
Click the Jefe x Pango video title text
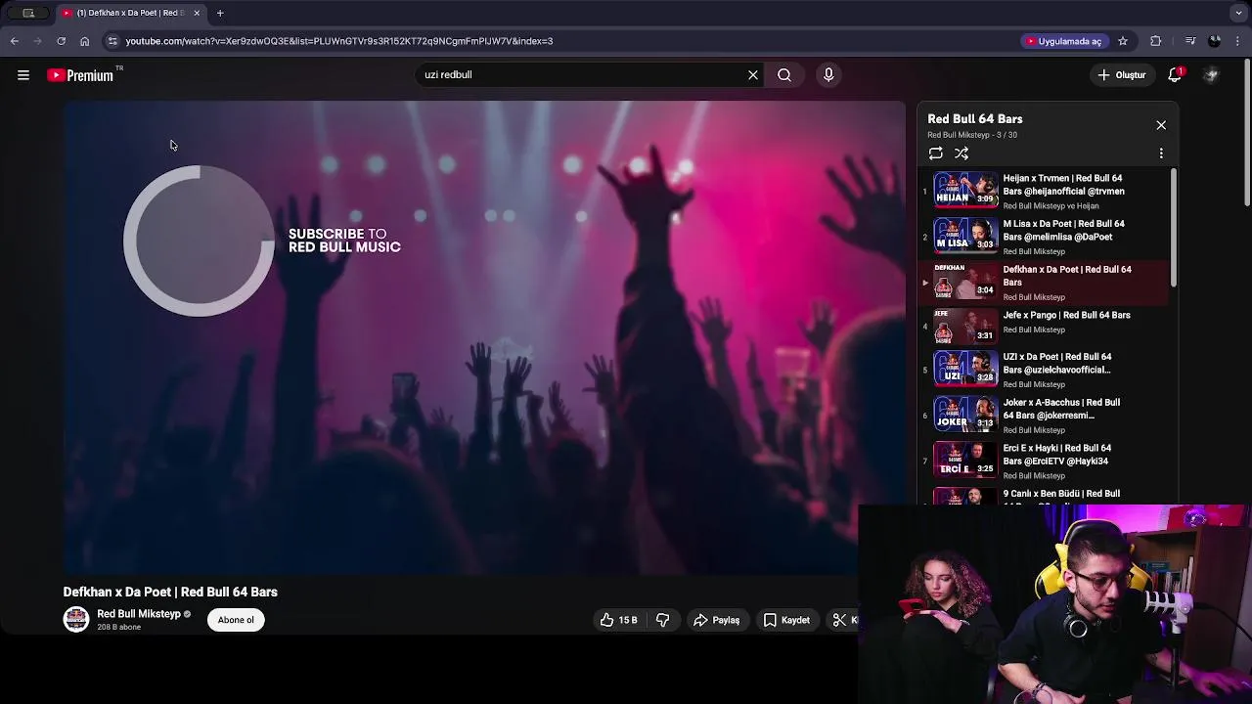(1066, 315)
